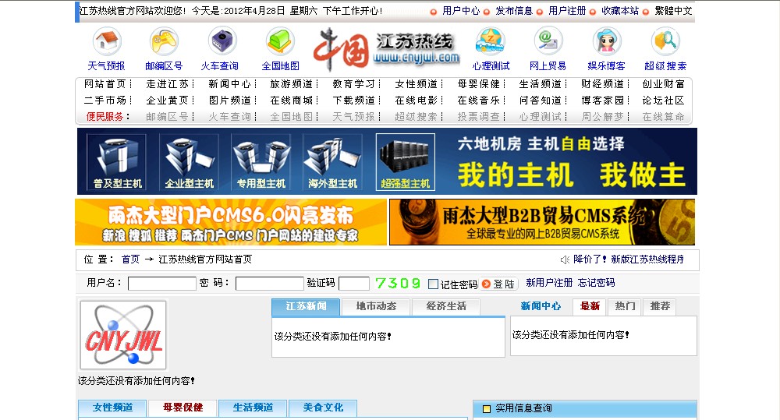Open 财经频道 in navigation menu
The image size is (780, 420).
[602, 84]
